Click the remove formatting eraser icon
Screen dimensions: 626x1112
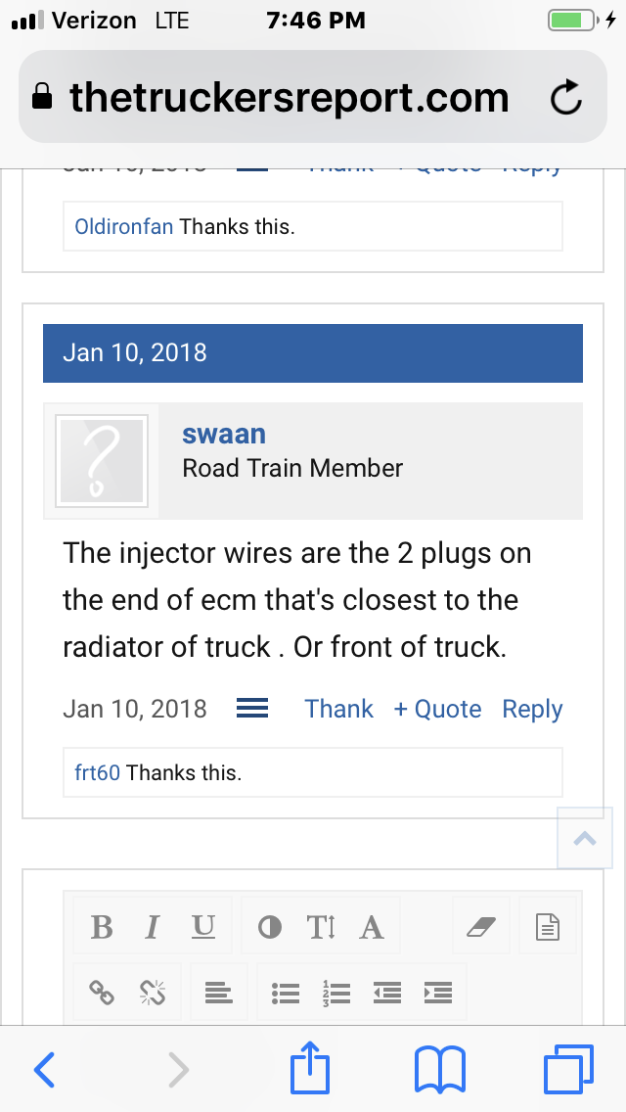481,927
